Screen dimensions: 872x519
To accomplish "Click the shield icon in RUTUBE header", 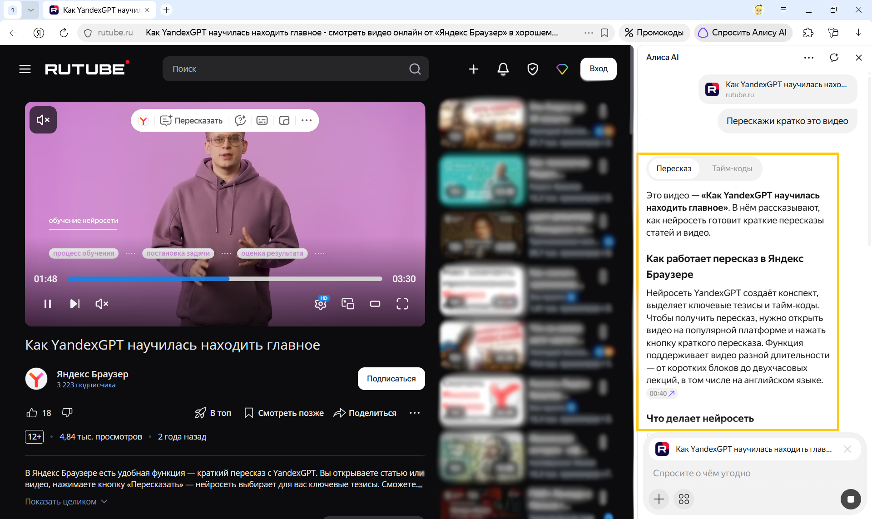I will 533,69.
